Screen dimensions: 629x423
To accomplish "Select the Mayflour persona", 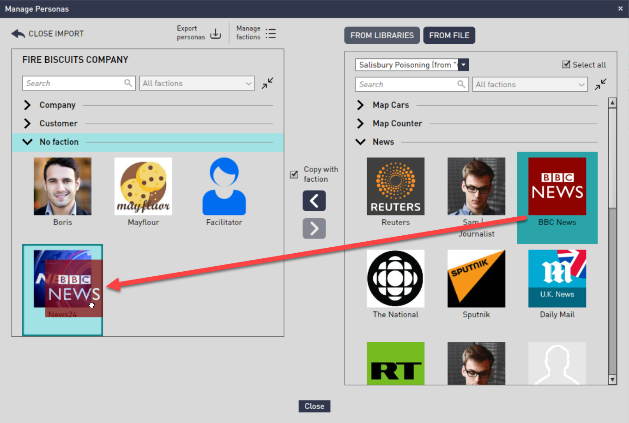I will coord(143,192).
